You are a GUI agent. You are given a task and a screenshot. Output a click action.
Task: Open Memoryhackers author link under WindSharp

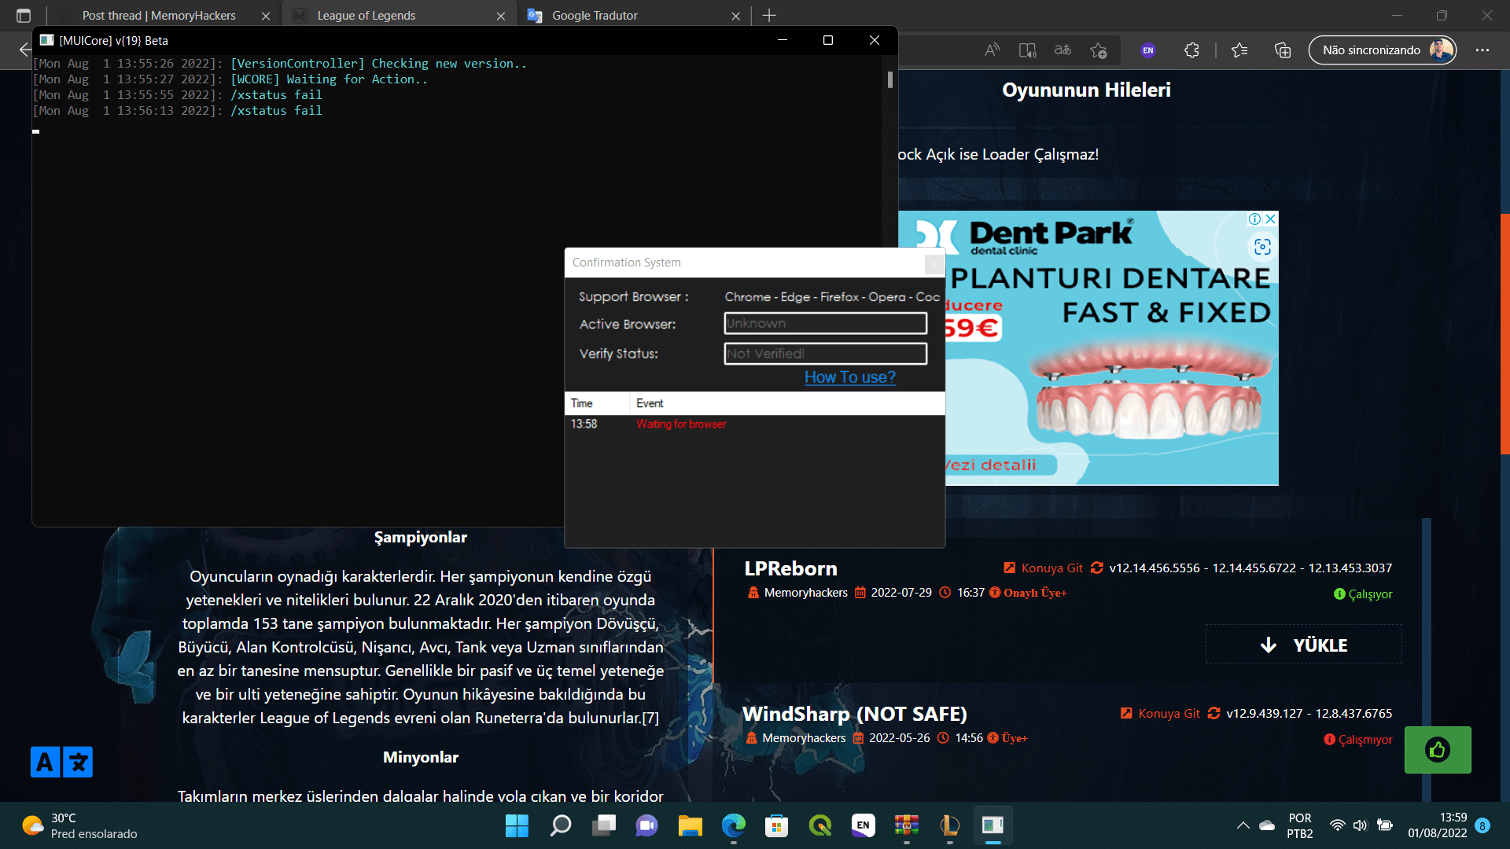point(804,738)
